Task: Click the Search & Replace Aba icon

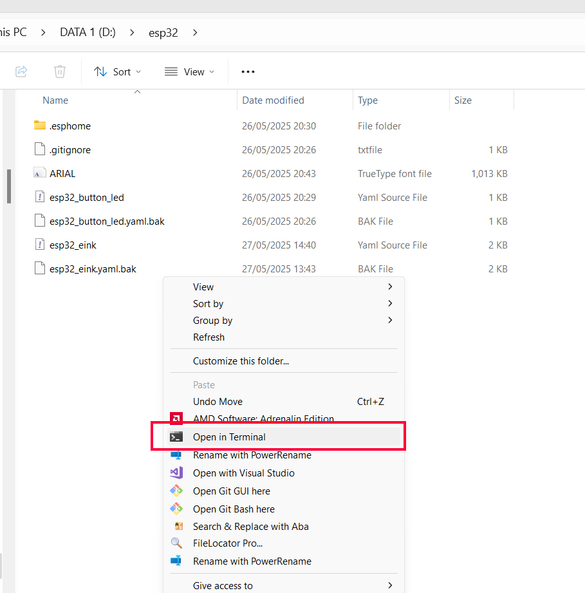Action: (x=179, y=526)
